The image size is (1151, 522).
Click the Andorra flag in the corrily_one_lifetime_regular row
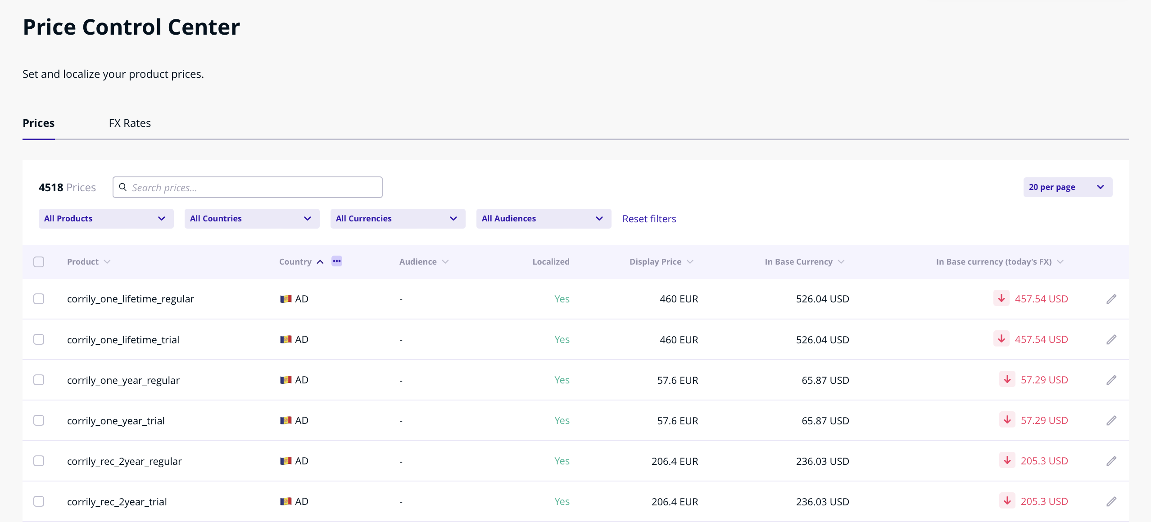pyautogui.click(x=285, y=299)
